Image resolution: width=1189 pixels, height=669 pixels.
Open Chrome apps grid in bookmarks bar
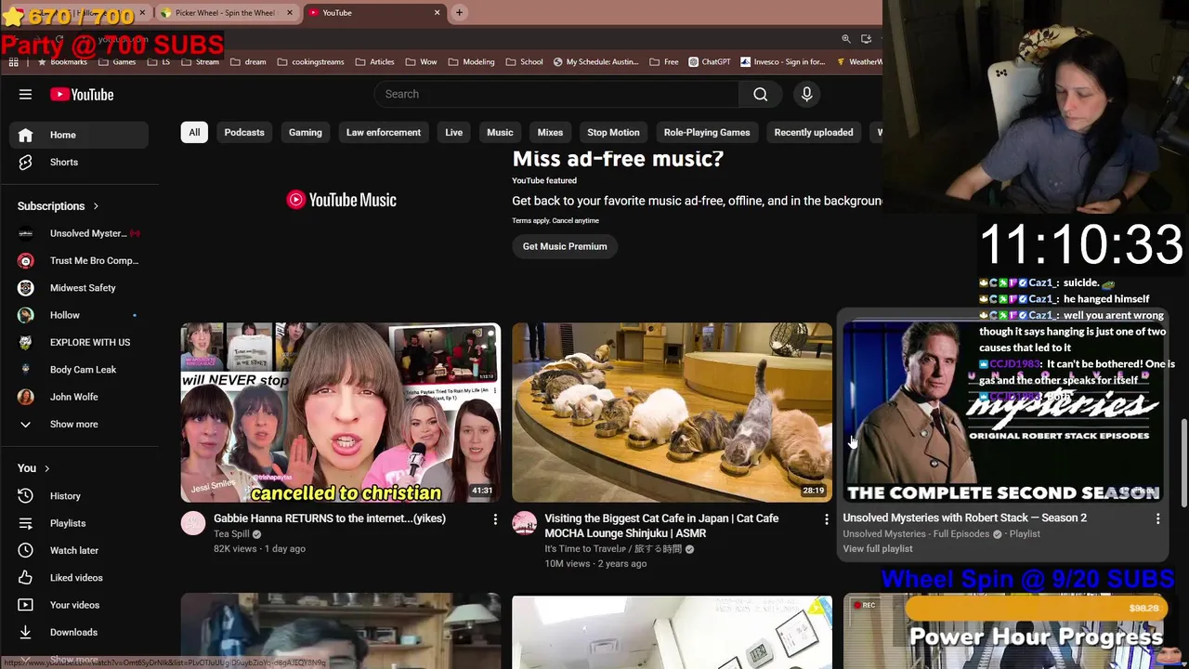[x=13, y=62]
